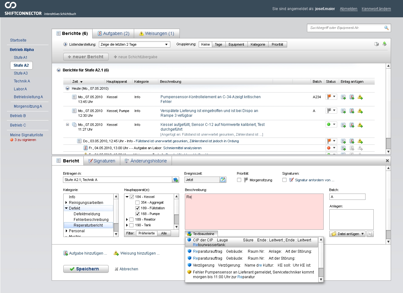This screenshot has height=293, width=403.
Task: Click the ShiftConnector logo
Action: pos(40,8)
